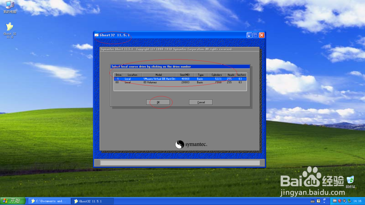
Task: Click the keyboard language bar icon
Action: 313,201
